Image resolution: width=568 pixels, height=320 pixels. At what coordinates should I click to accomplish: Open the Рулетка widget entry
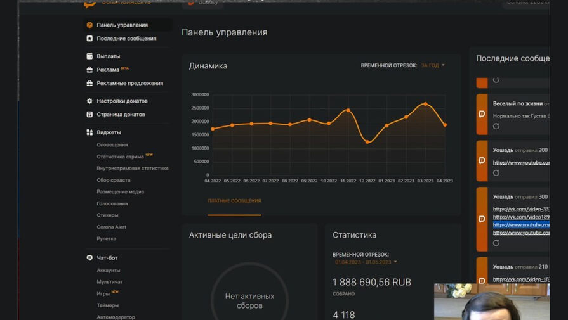(x=107, y=239)
